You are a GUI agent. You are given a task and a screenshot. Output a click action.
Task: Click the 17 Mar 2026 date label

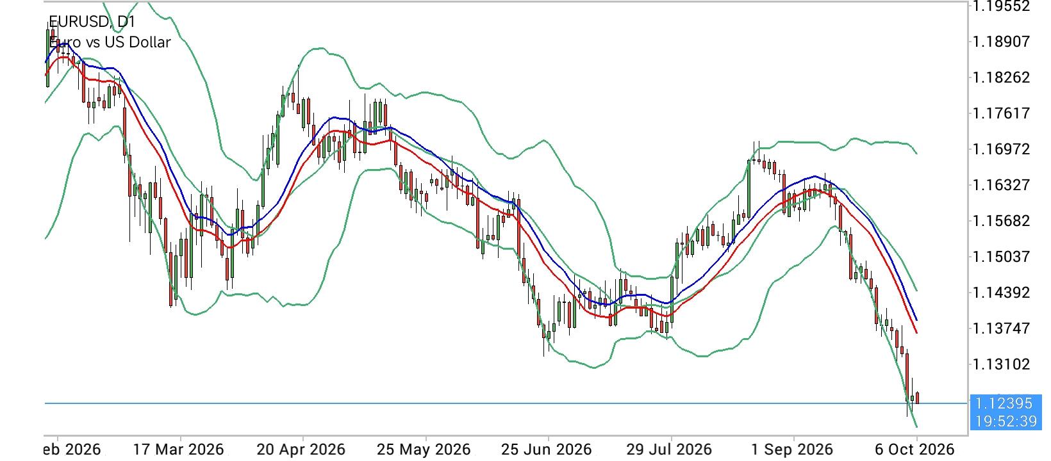click(178, 449)
